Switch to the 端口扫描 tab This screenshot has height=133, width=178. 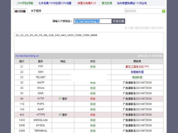[20, 11]
